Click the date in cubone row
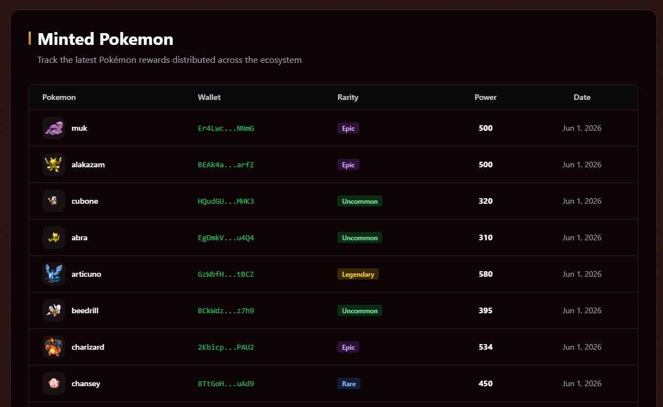The image size is (663, 407). click(x=582, y=201)
